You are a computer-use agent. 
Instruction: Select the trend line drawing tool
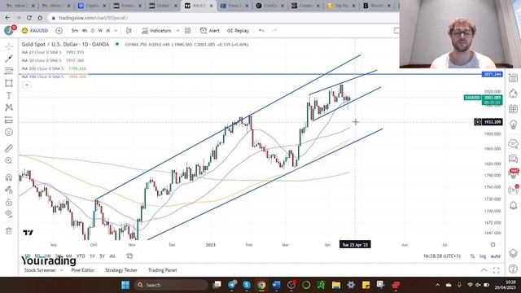9,59
